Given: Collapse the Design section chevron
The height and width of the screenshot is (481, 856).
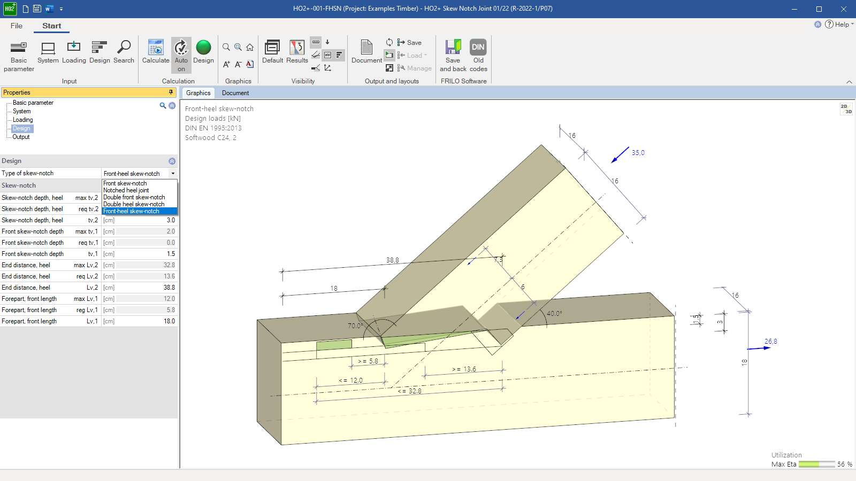Looking at the screenshot, I should [x=172, y=161].
